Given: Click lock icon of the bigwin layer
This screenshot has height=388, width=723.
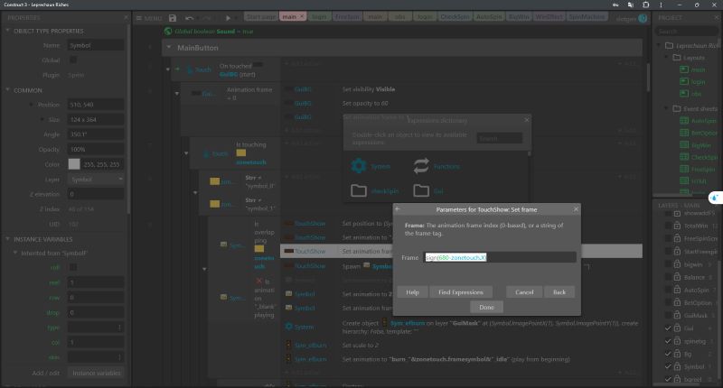Looking at the screenshot, I should click(677, 264).
